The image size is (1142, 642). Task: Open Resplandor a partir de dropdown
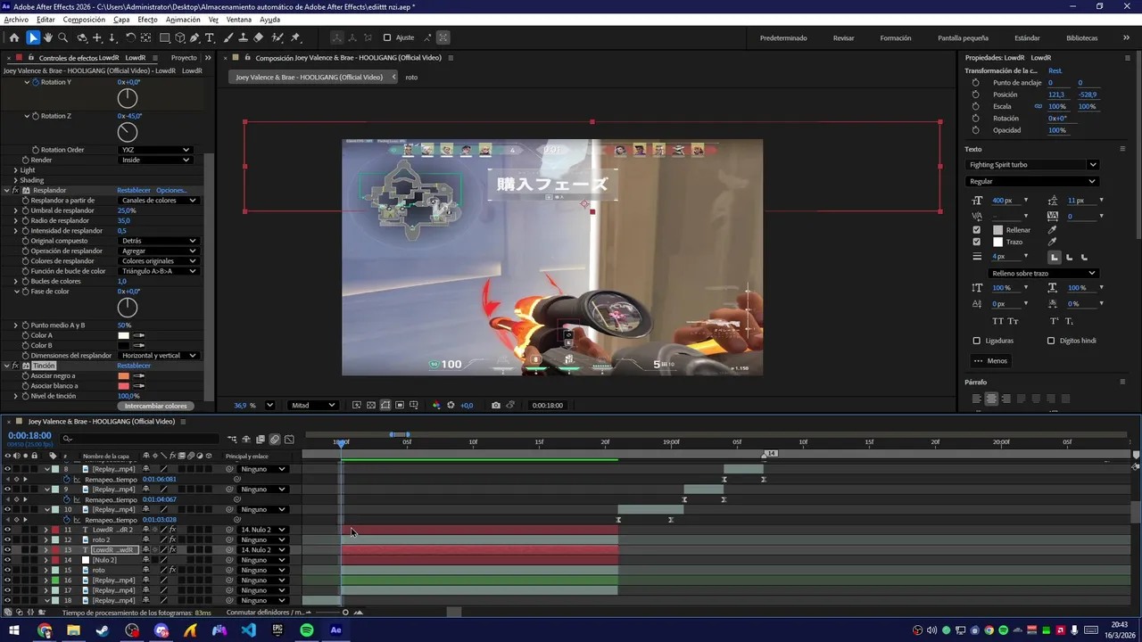pyautogui.click(x=158, y=201)
